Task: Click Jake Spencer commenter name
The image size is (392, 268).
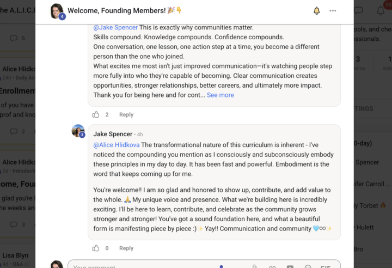Action: [x=113, y=134]
